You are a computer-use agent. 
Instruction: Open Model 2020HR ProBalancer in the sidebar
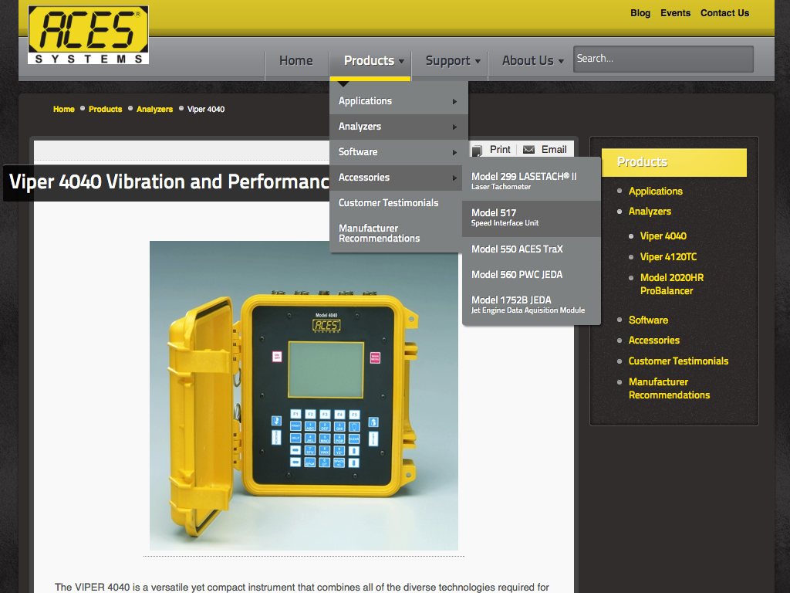coord(672,284)
